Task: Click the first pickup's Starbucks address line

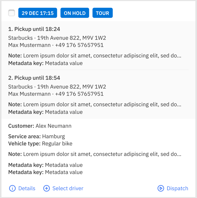Action: 57,38
